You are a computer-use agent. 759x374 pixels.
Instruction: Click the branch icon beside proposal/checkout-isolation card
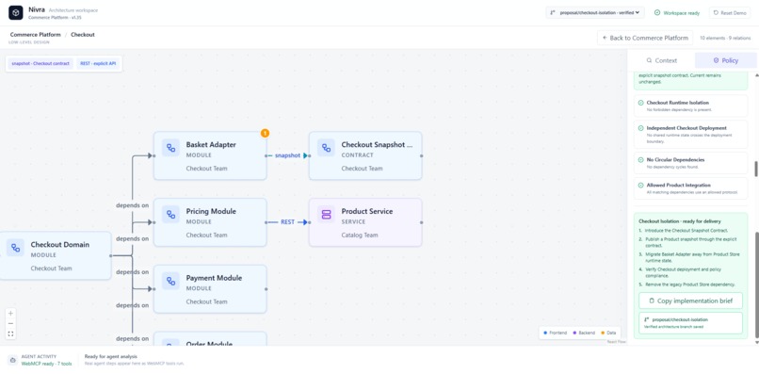click(x=647, y=319)
